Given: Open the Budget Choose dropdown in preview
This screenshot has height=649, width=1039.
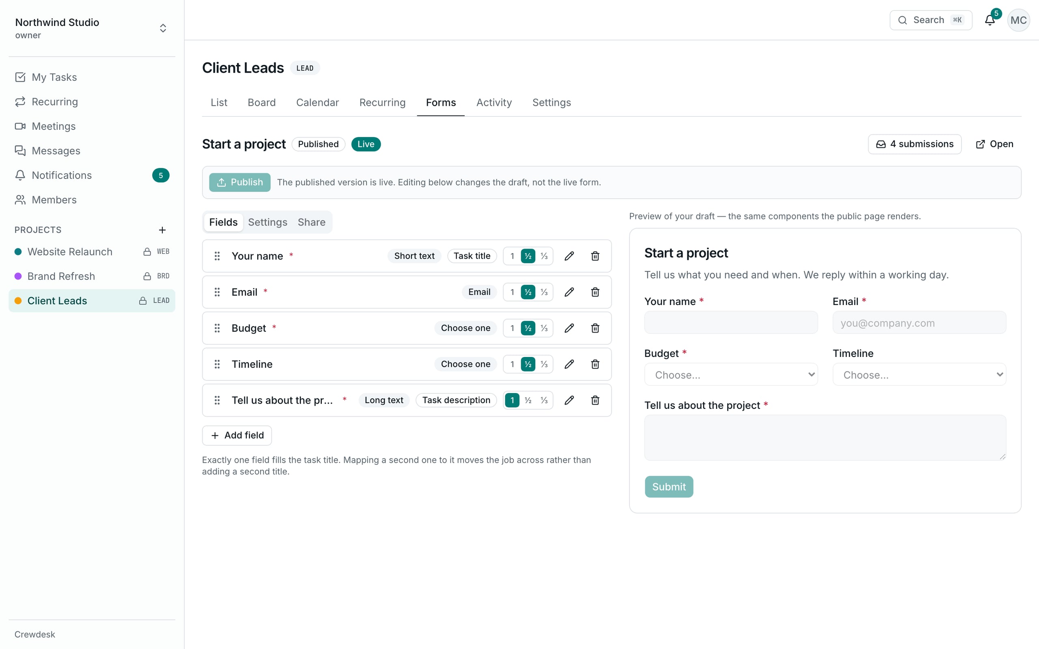Looking at the screenshot, I should coord(731,374).
